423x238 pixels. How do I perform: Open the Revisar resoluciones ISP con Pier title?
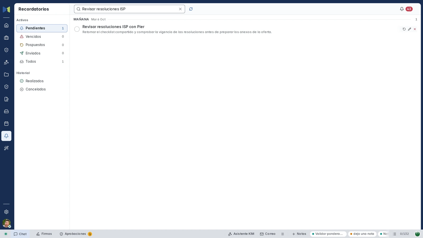113,27
